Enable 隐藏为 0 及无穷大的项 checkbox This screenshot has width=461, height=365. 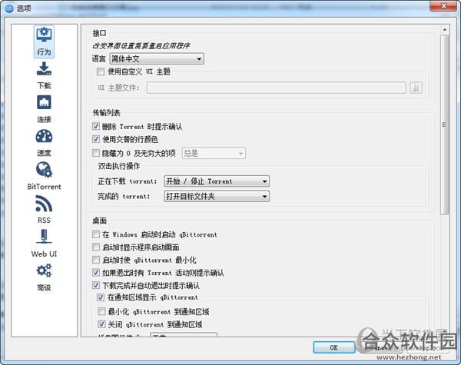click(96, 153)
